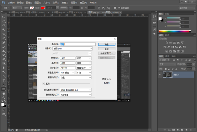Image resolution: width=197 pixels, height=132 pixels.
Task: Open the RGB color mode dropdown
Action: pos(67,73)
